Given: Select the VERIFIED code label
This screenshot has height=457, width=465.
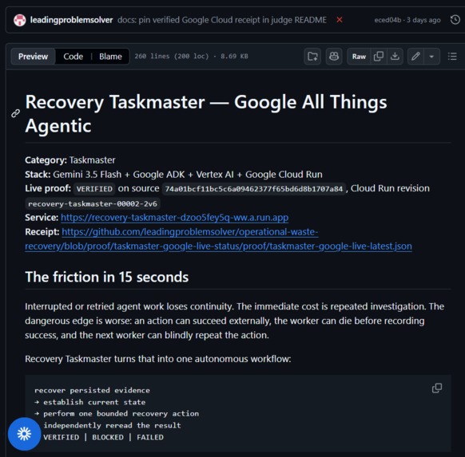Looking at the screenshot, I should pyautogui.click(x=94, y=189).
